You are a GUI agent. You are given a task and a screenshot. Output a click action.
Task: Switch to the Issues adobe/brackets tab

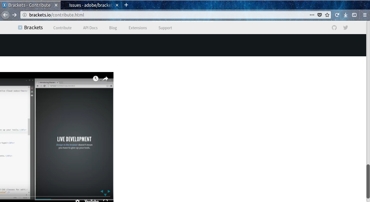(91, 5)
